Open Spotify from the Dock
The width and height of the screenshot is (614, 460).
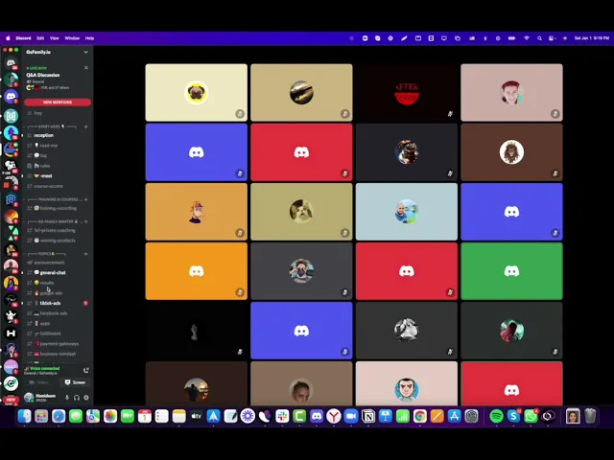pyautogui.click(x=496, y=416)
